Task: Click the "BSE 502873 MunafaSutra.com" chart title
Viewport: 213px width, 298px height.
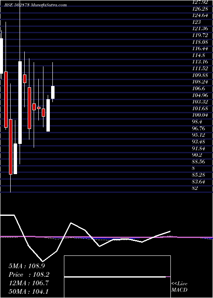Action: tap(36, 5)
